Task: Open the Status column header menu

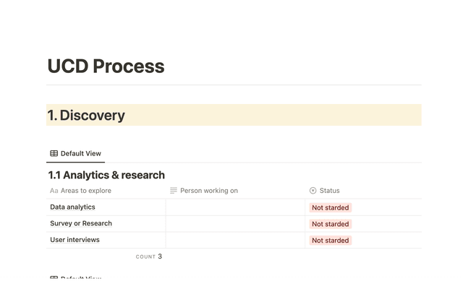Action: pos(329,191)
